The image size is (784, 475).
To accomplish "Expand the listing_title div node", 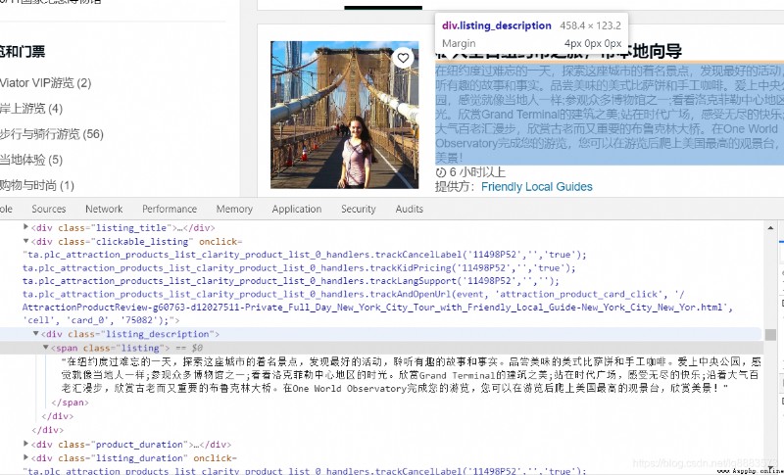I will pyautogui.click(x=26, y=227).
